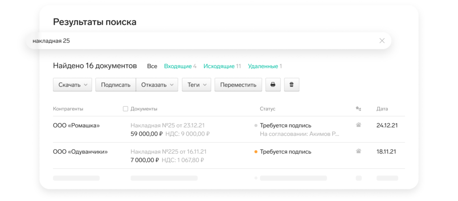Click the trash delete icon button
This screenshot has height=201, width=458.
292,85
